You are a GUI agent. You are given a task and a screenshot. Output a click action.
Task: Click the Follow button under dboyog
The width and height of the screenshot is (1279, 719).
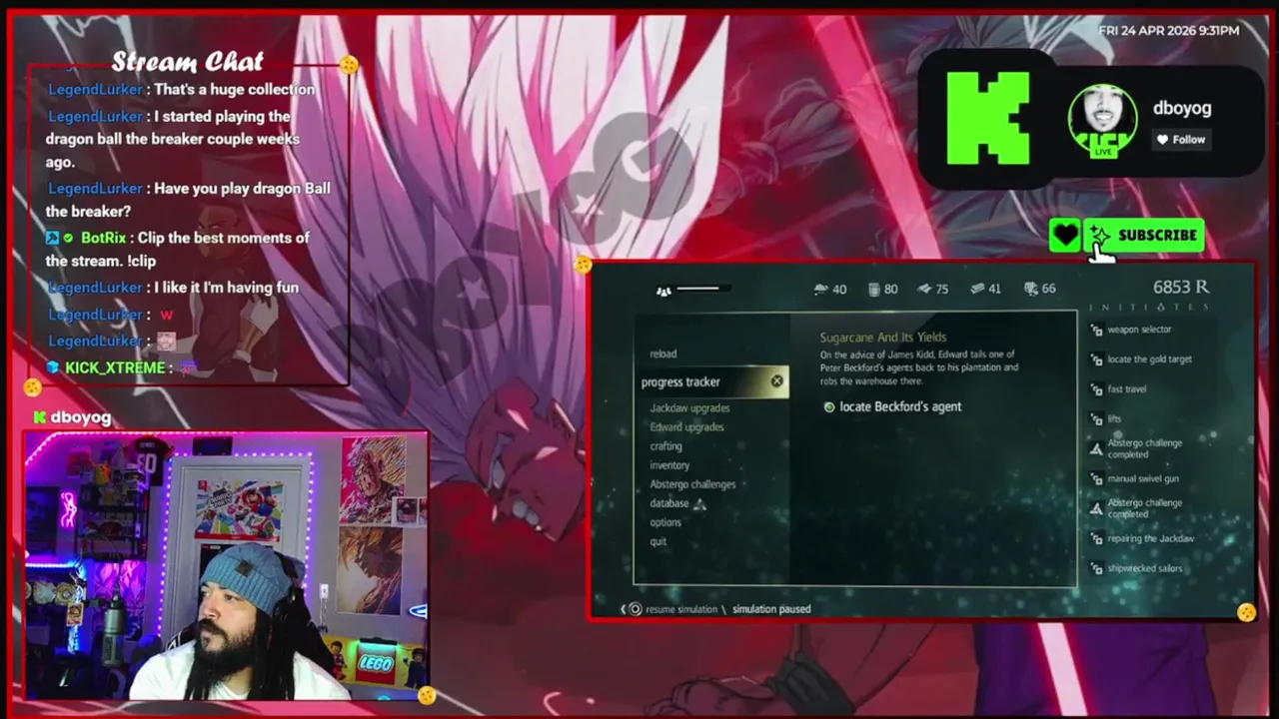(x=1181, y=140)
